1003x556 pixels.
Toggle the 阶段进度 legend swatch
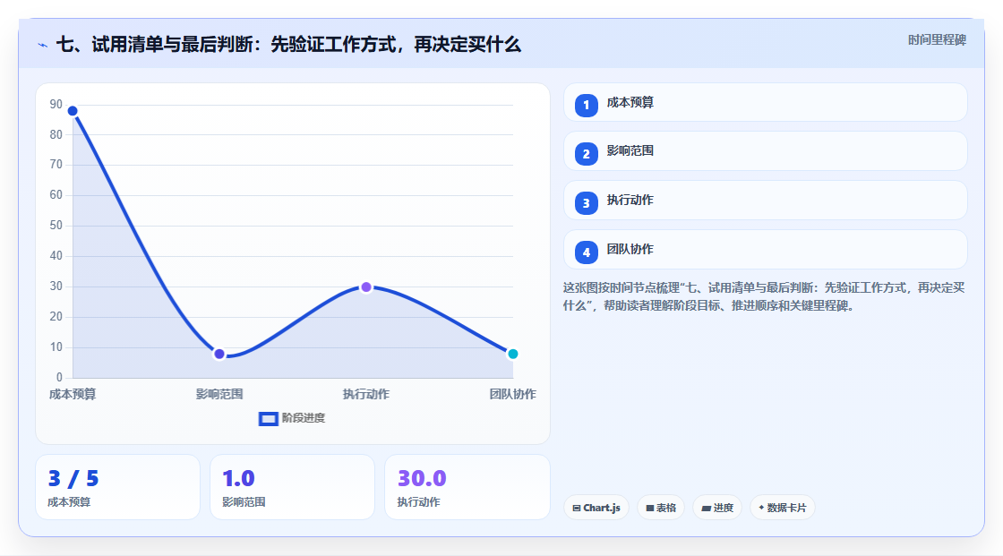click(268, 419)
